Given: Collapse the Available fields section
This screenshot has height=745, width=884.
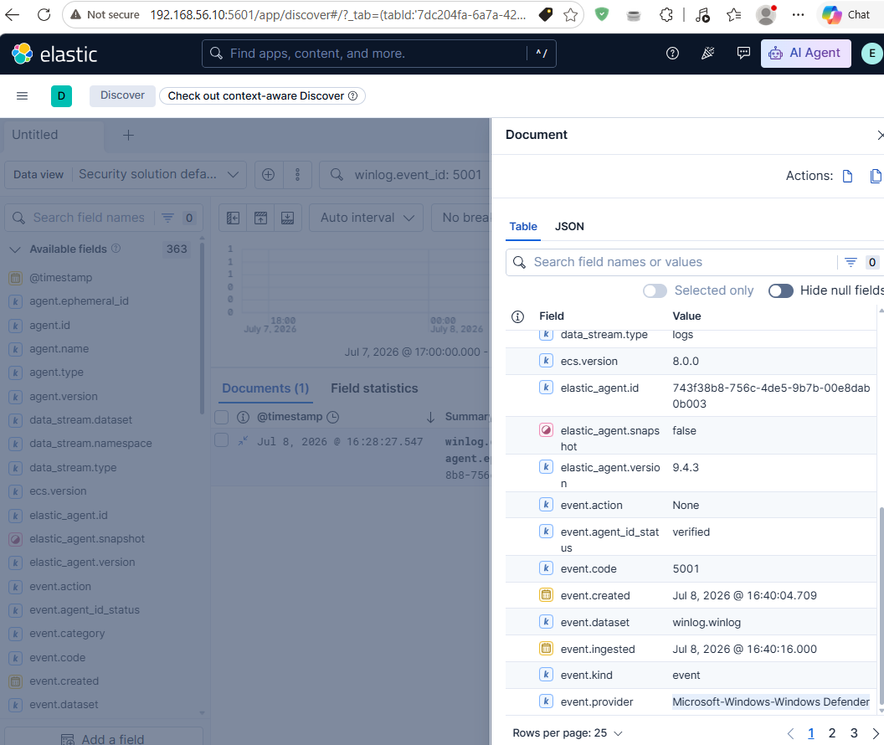Looking at the screenshot, I should coord(15,249).
